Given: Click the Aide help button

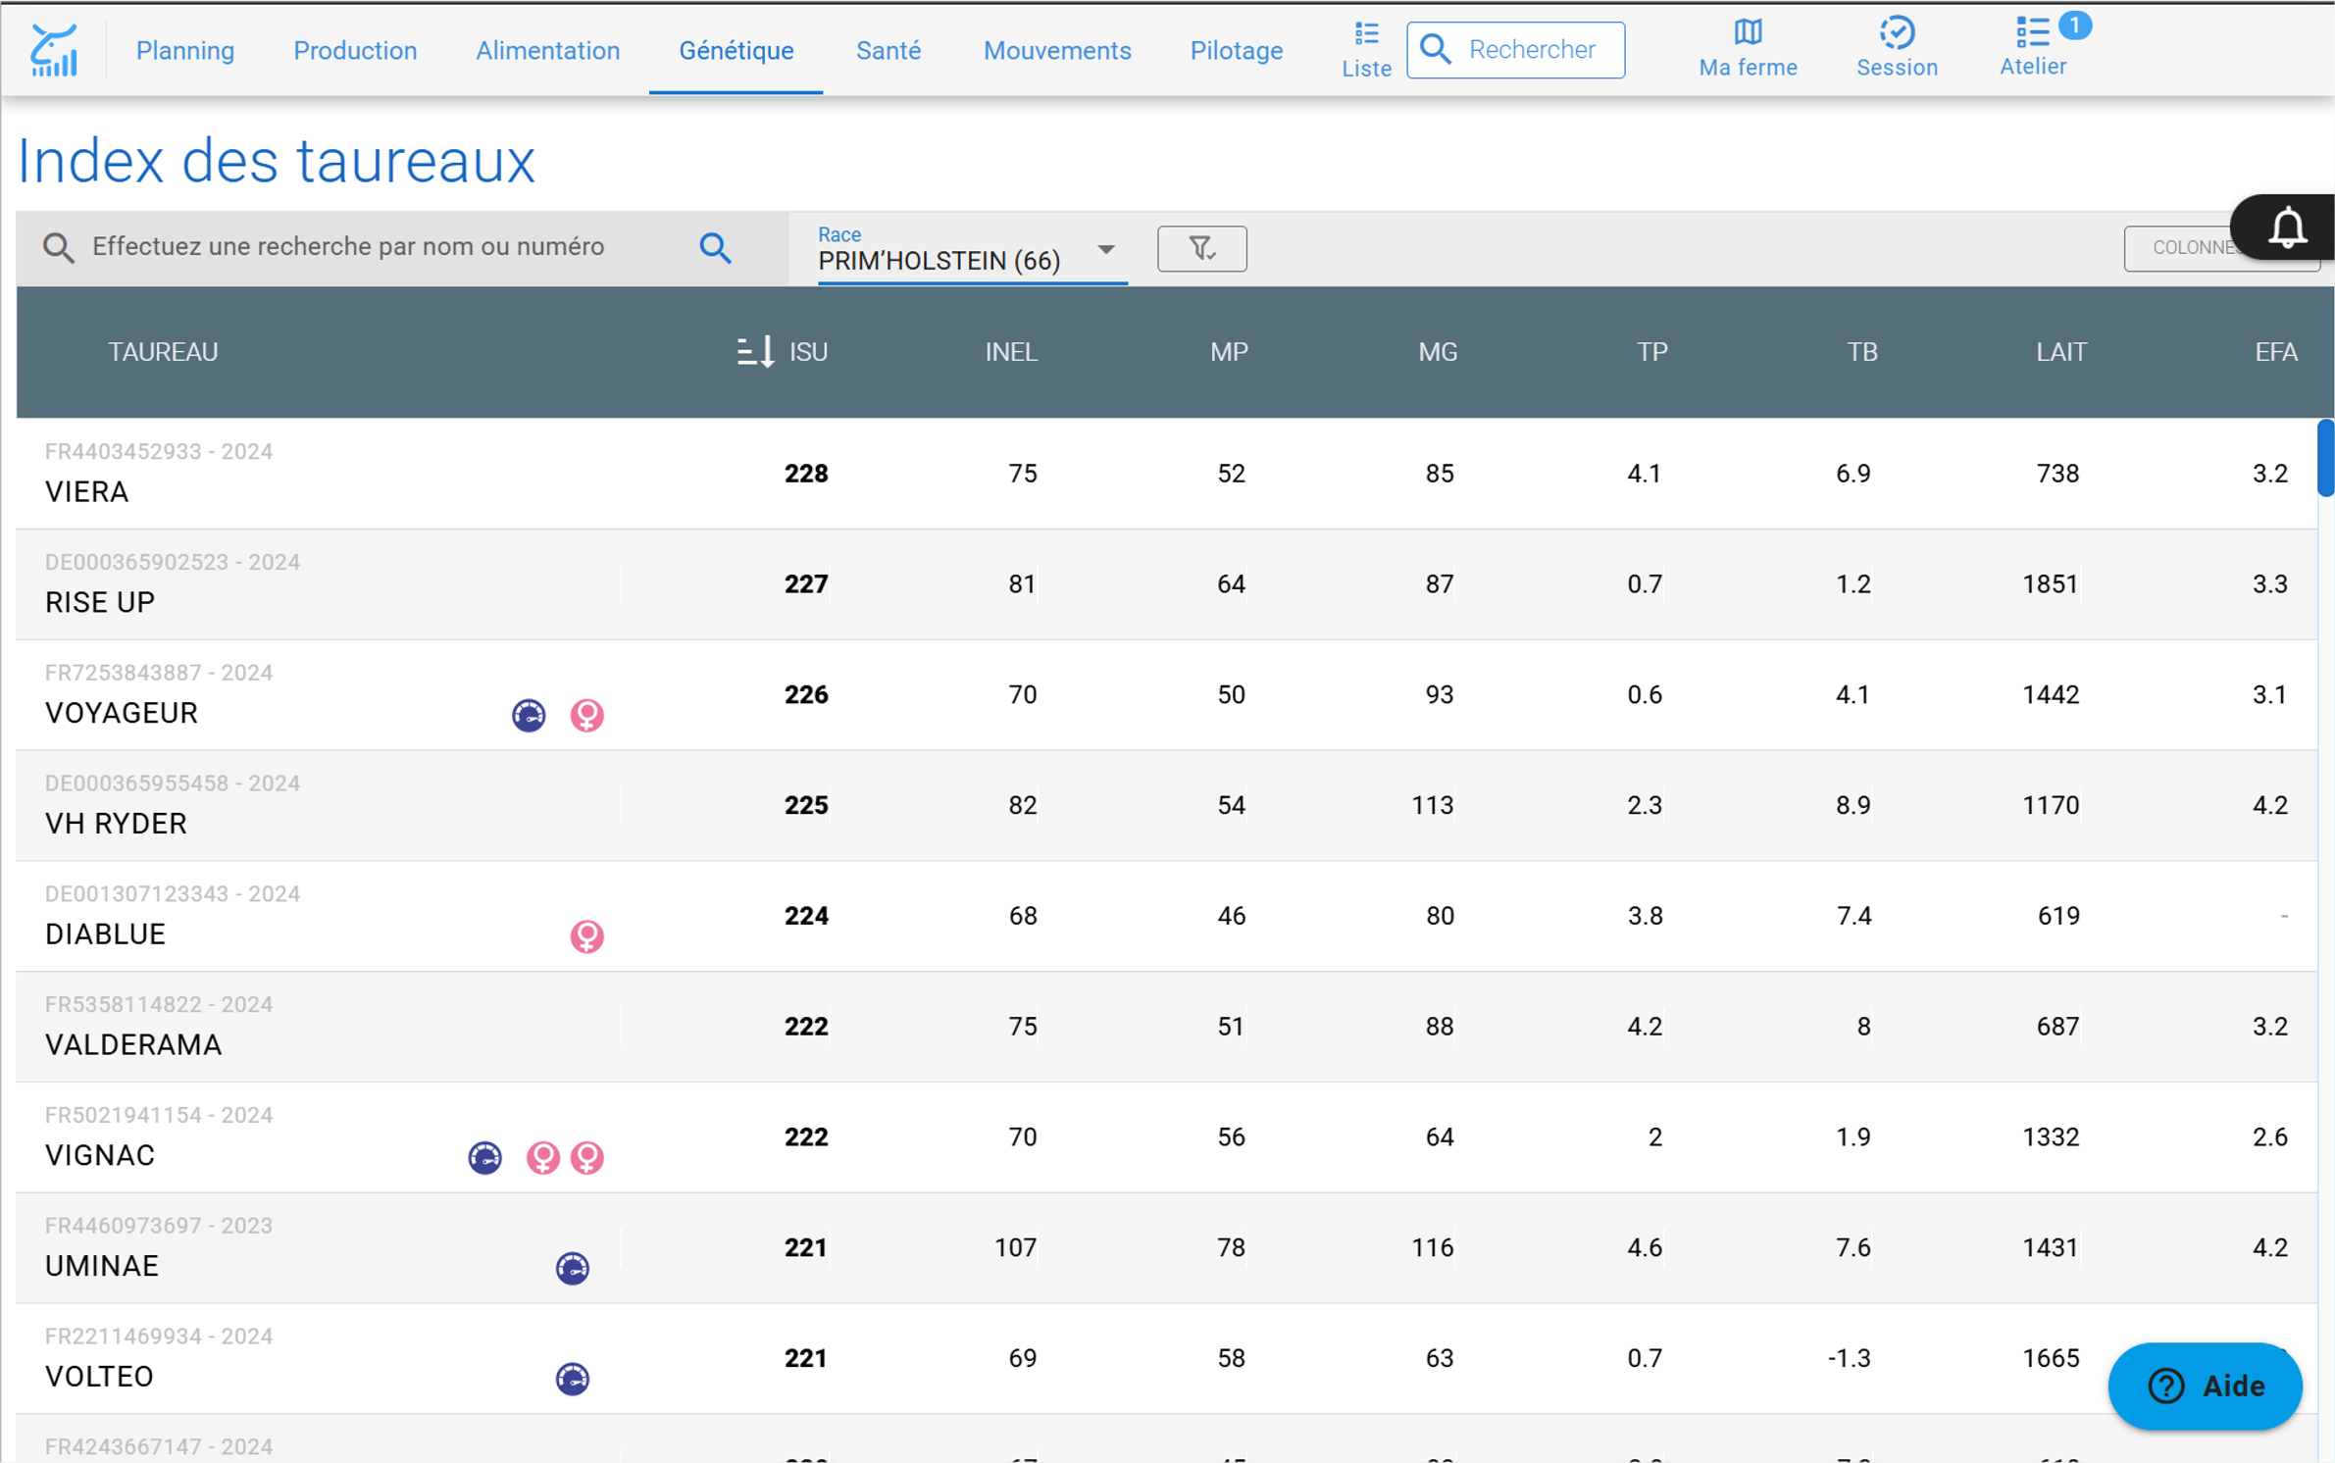Looking at the screenshot, I should pos(2204,1385).
